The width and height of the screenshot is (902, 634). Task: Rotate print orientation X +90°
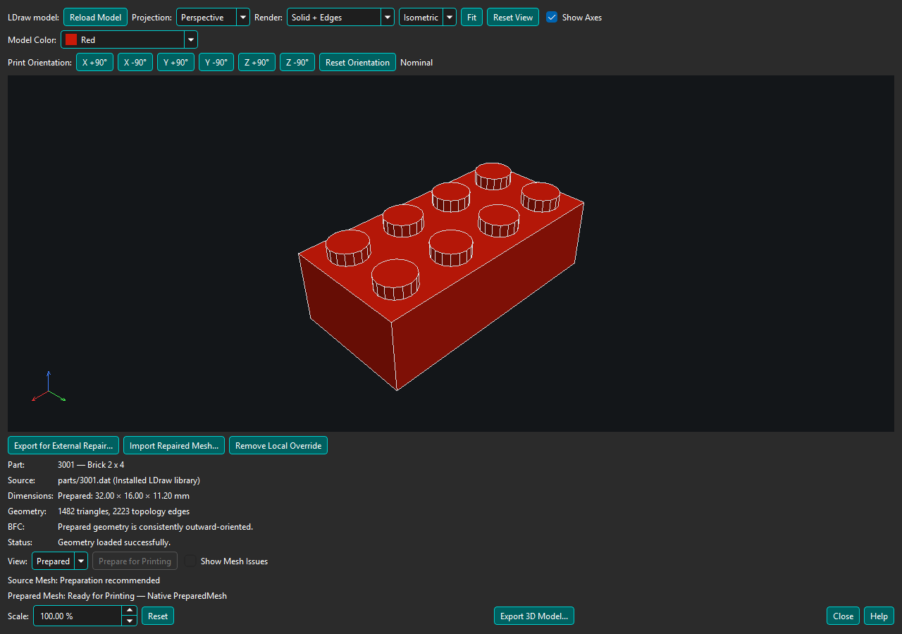coord(94,62)
